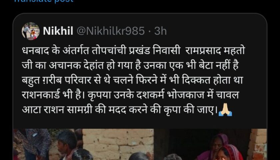Viewport: 280px width, 160px height.
Task: Click the line starting with बहुत ग़रीब परिवार
Action: pyautogui.click(x=133, y=81)
